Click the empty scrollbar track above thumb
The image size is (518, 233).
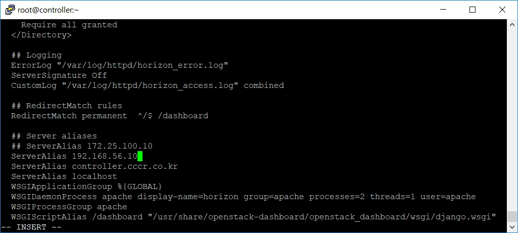[x=512, y=120]
